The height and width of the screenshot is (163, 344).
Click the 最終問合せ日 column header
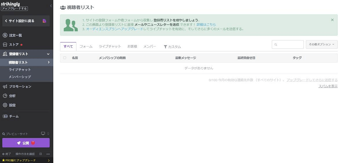(x=246, y=58)
